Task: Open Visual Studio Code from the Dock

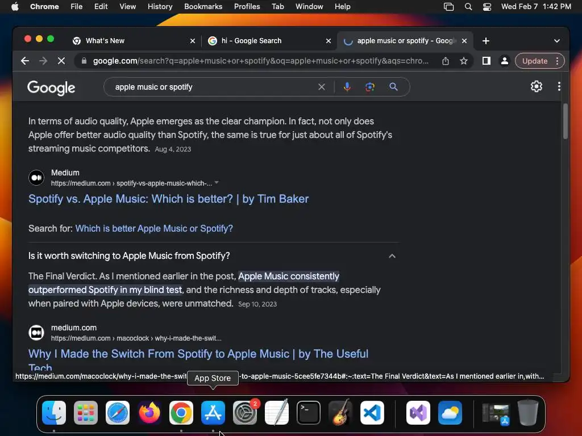Action: [x=372, y=413]
